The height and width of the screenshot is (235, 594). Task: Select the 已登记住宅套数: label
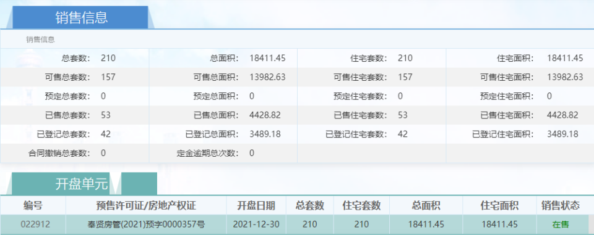coord(356,134)
